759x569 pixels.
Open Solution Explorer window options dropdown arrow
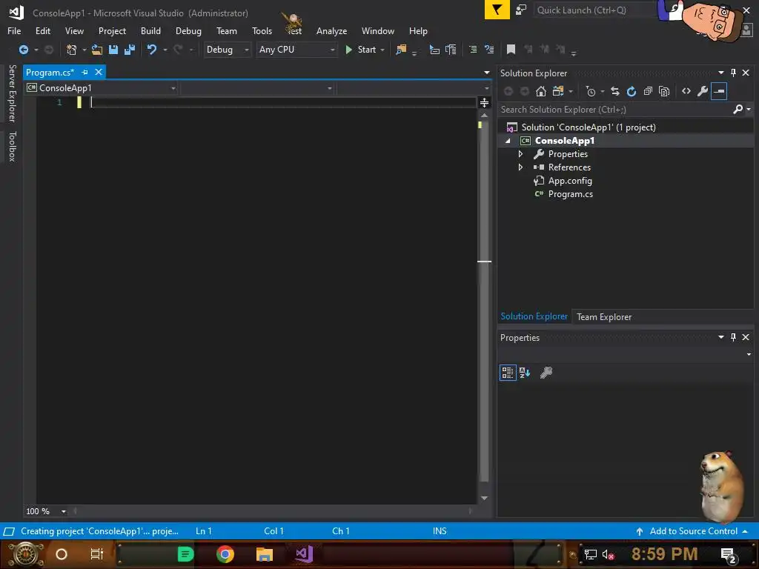tap(720, 73)
